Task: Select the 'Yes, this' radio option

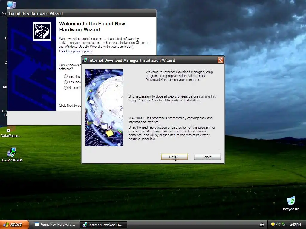Action: 65,76
